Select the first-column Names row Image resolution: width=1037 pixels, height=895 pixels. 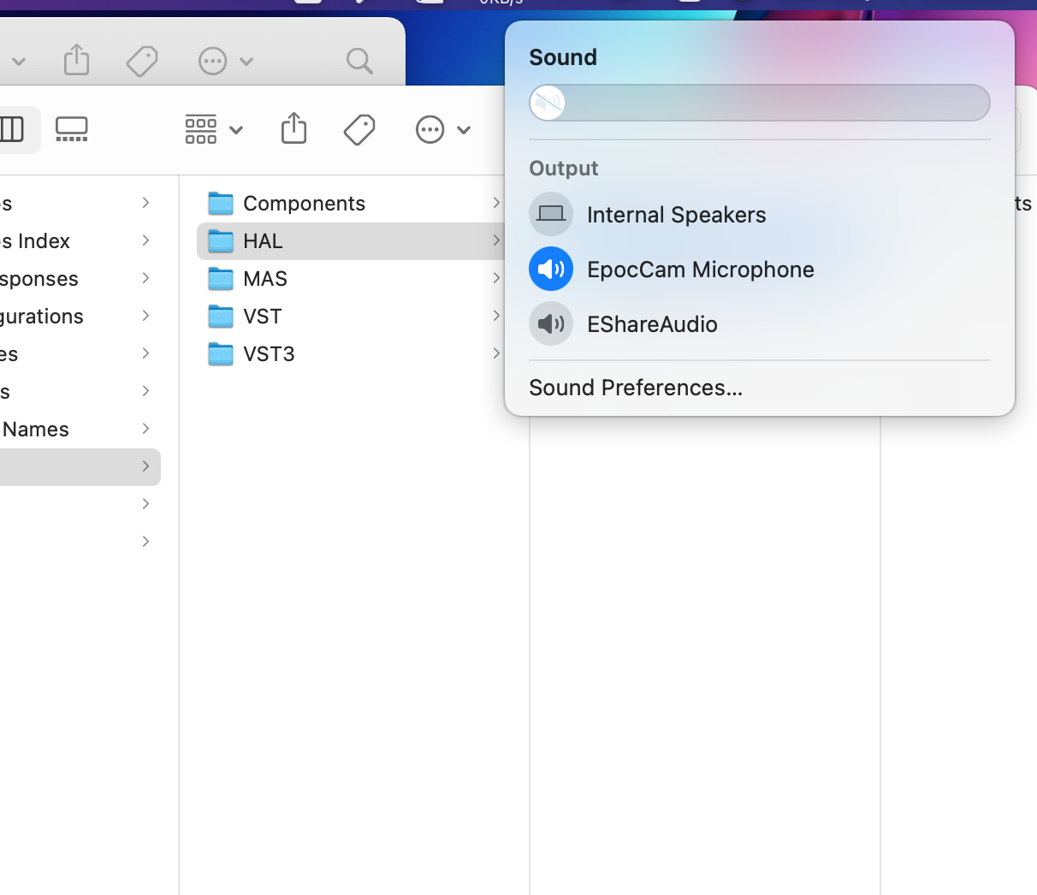[x=80, y=430]
